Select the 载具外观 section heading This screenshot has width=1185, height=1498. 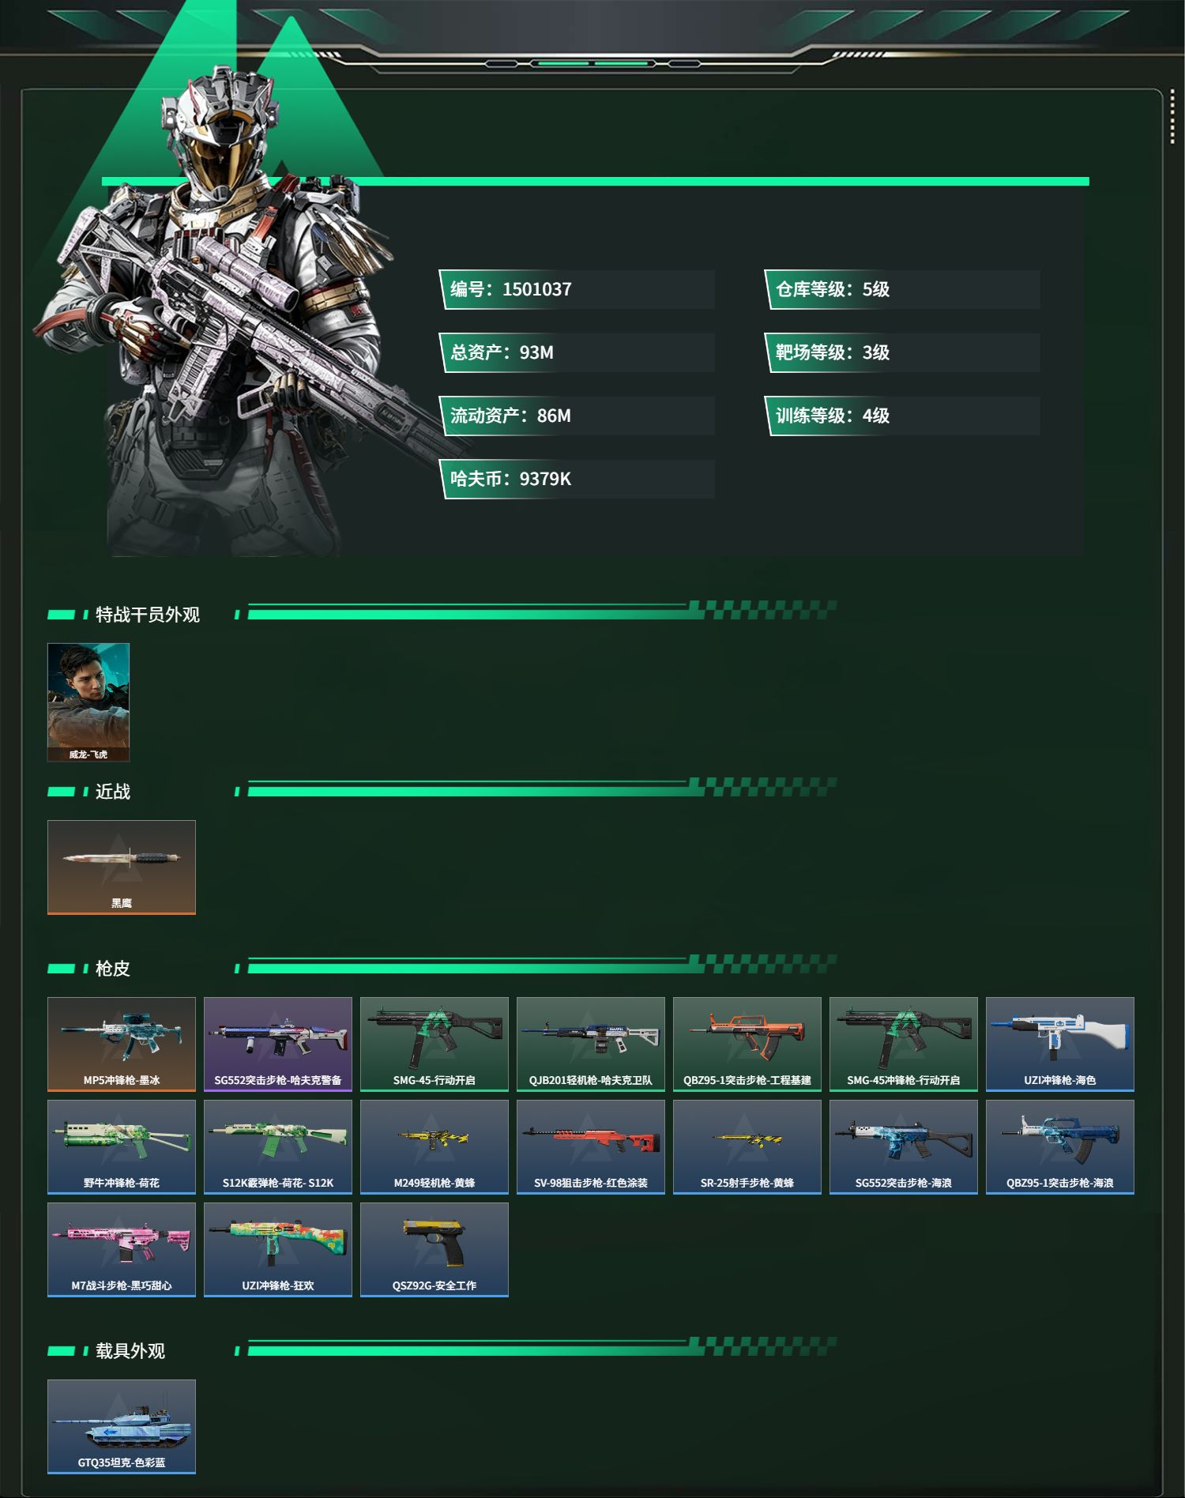point(130,1351)
